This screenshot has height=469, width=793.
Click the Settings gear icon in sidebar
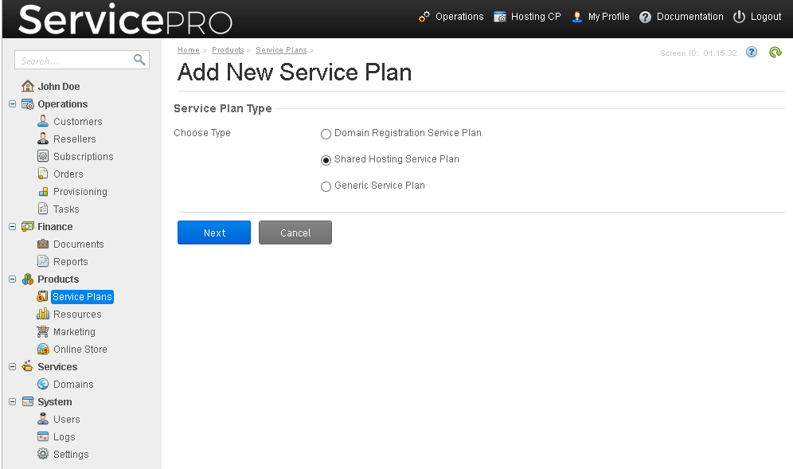point(44,454)
